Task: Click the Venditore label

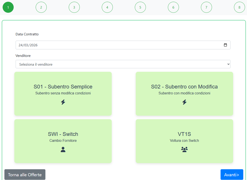Action: point(23,56)
